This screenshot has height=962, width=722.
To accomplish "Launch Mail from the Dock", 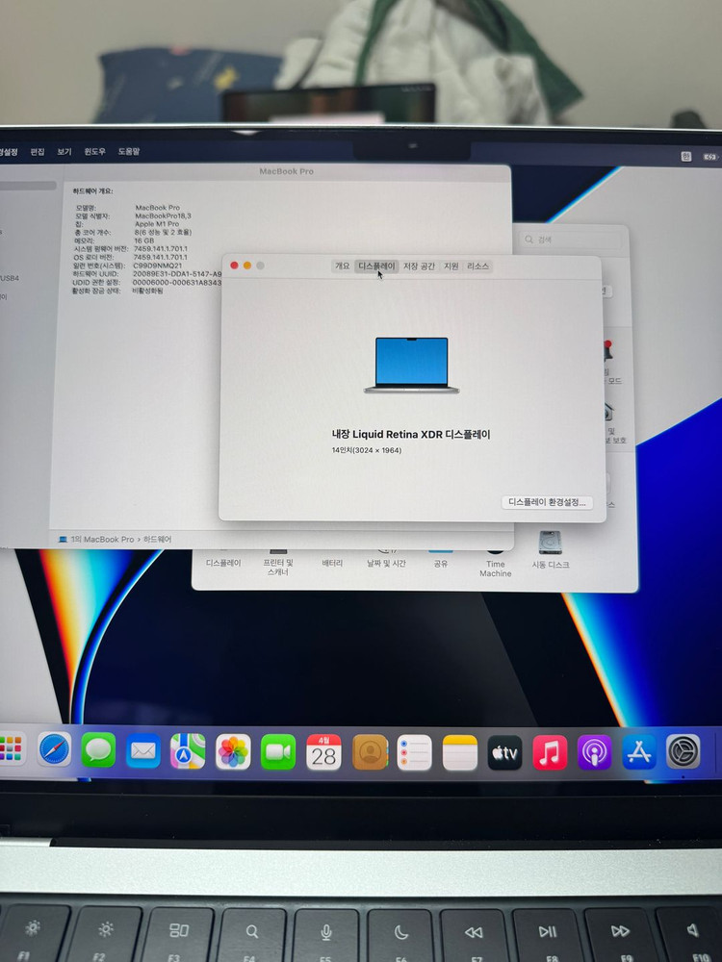I will (x=143, y=750).
